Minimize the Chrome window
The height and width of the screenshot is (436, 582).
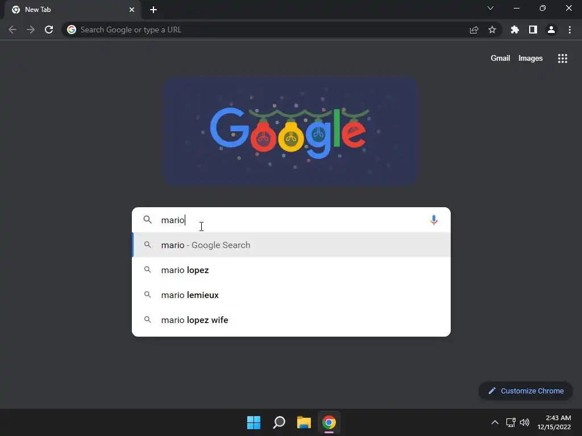pos(516,8)
